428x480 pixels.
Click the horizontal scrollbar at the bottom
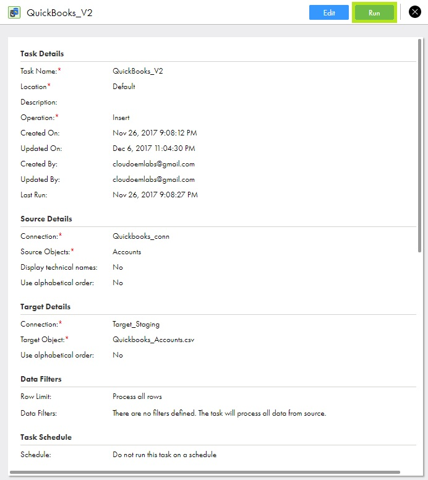click(205, 472)
